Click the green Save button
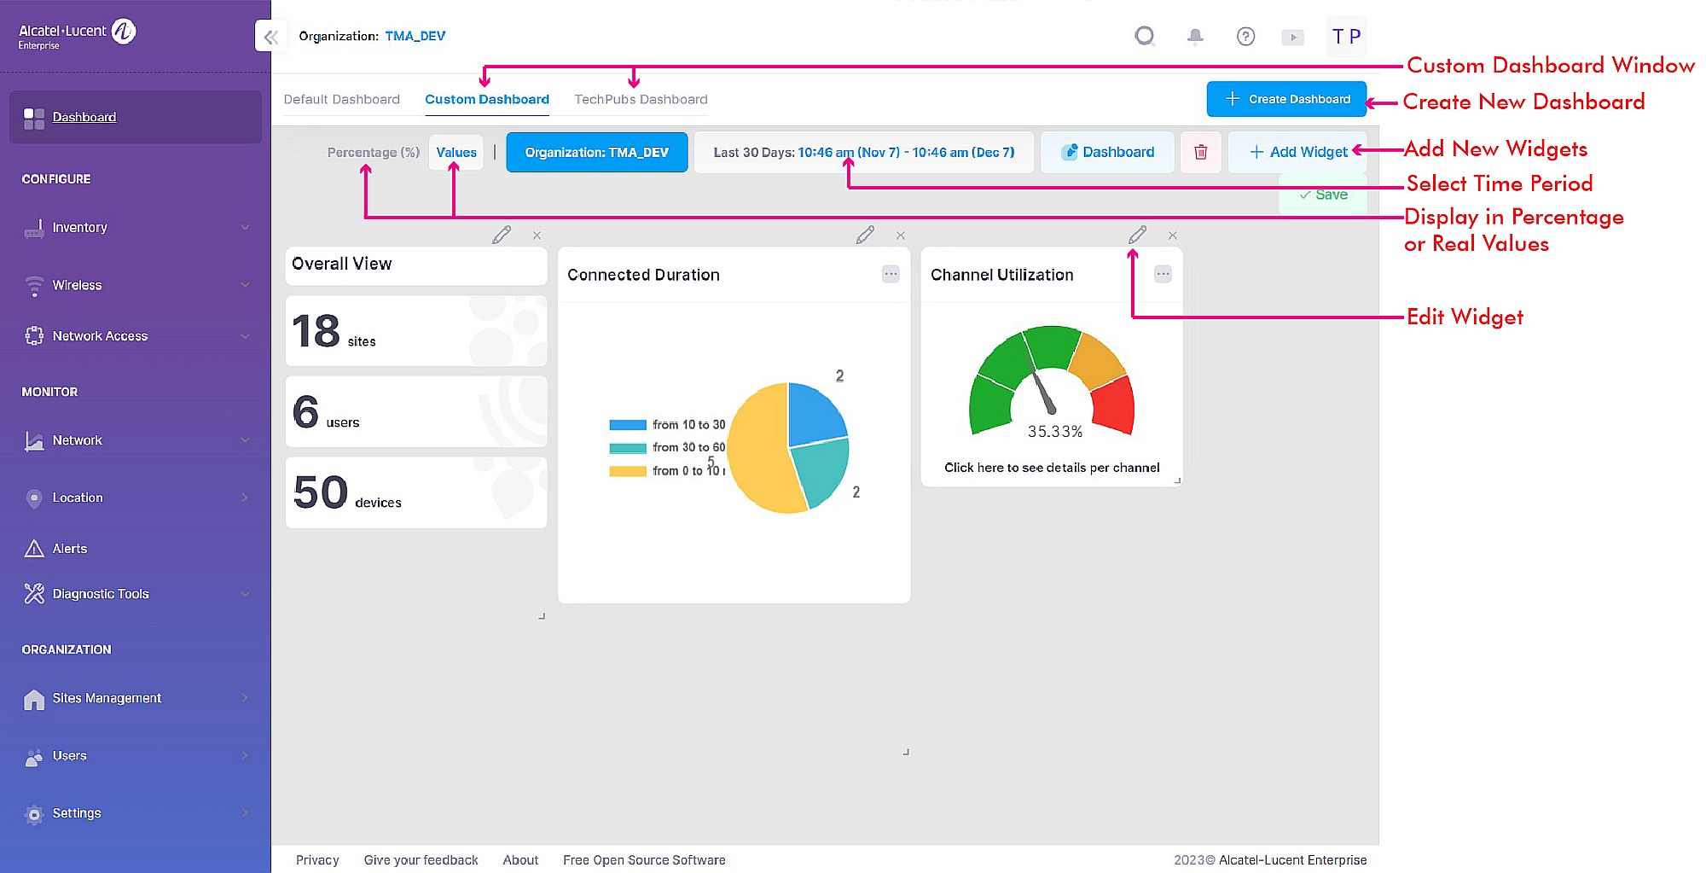The width and height of the screenshot is (1706, 873). (x=1323, y=195)
